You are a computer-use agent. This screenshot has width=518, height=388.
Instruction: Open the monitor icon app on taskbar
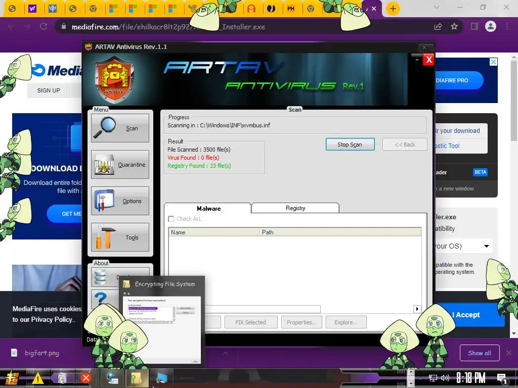pos(161,378)
